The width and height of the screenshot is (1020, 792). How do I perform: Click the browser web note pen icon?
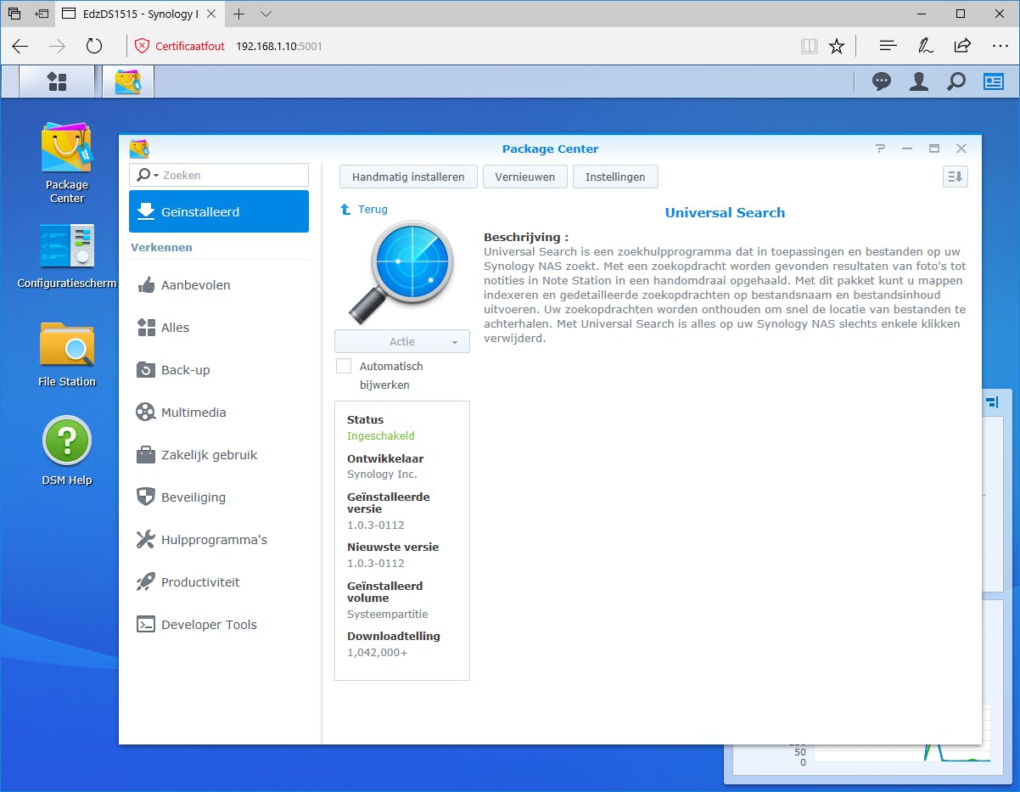click(x=926, y=46)
